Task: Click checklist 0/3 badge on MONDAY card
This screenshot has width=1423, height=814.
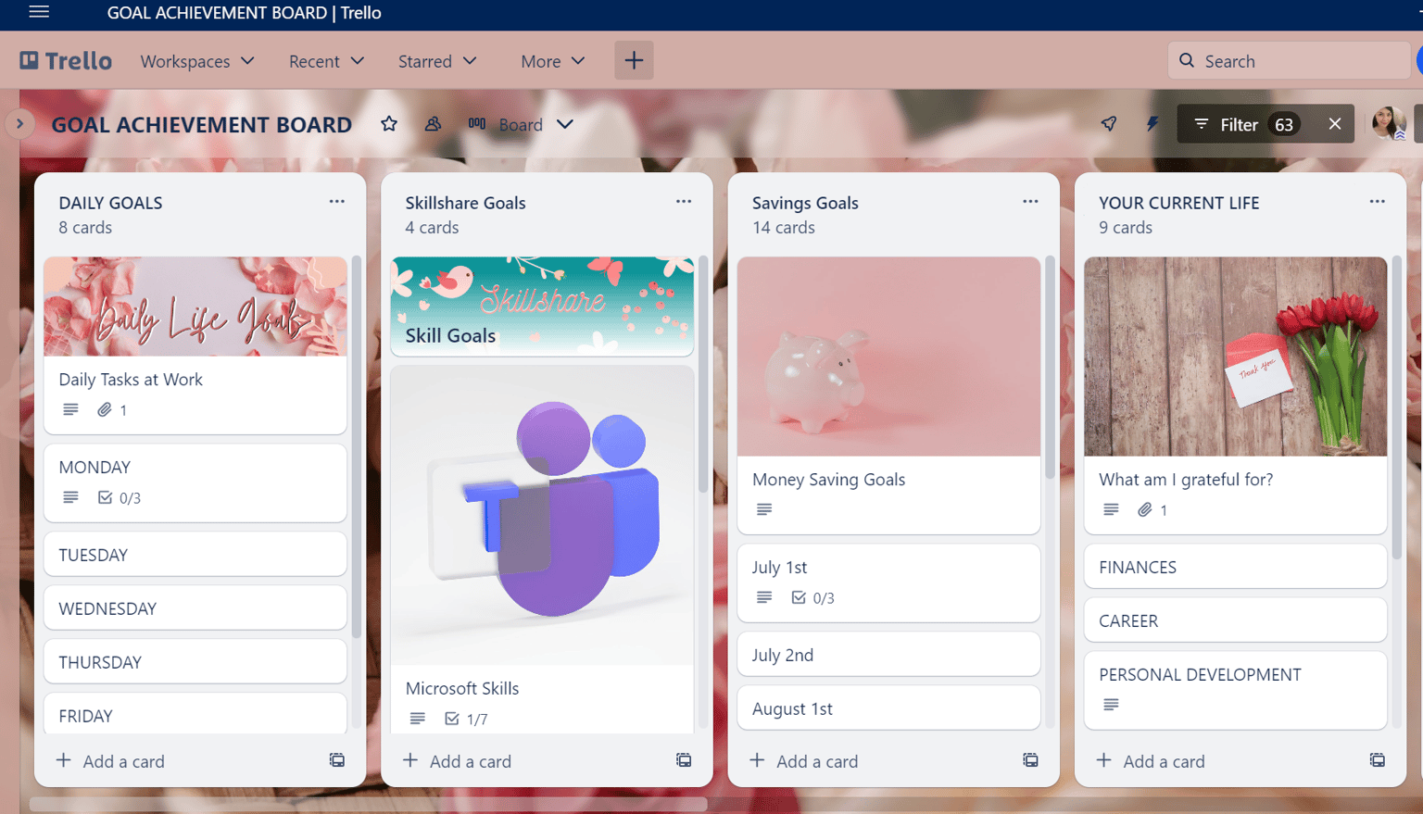Action: pyautogui.click(x=120, y=498)
